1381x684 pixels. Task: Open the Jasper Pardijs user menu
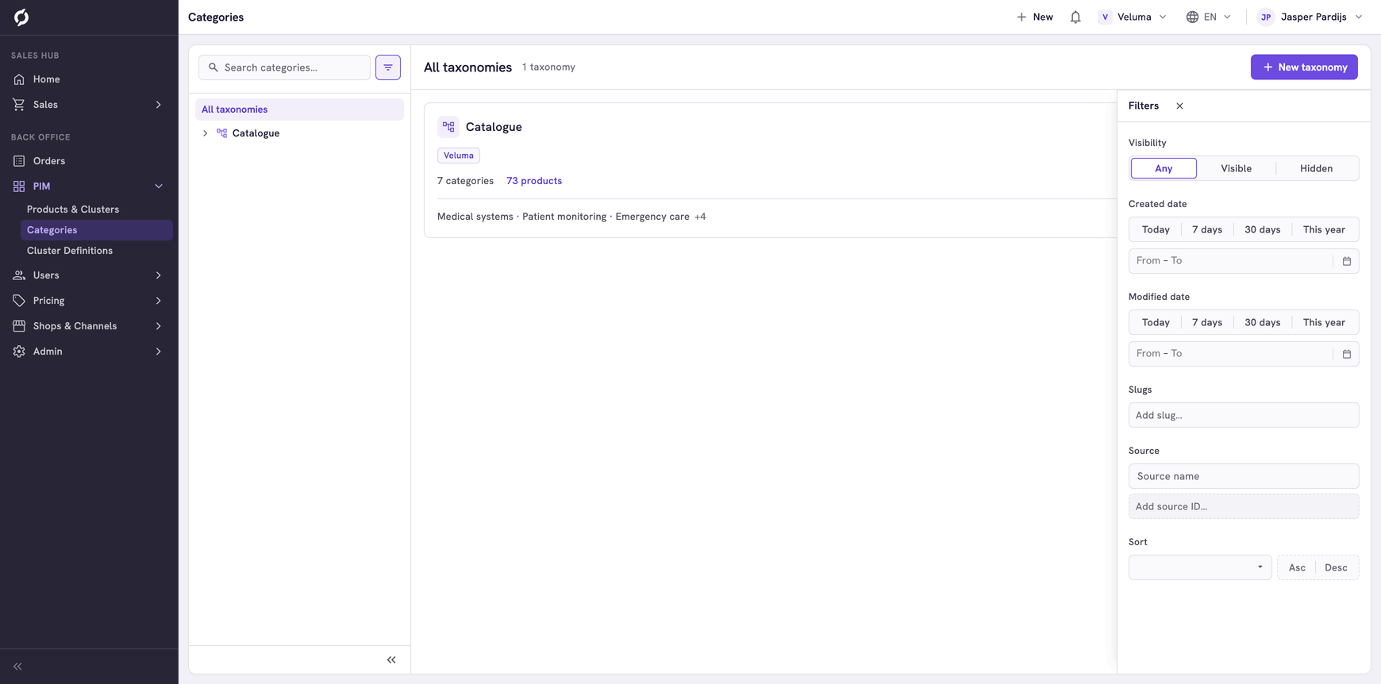pyautogui.click(x=1310, y=17)
